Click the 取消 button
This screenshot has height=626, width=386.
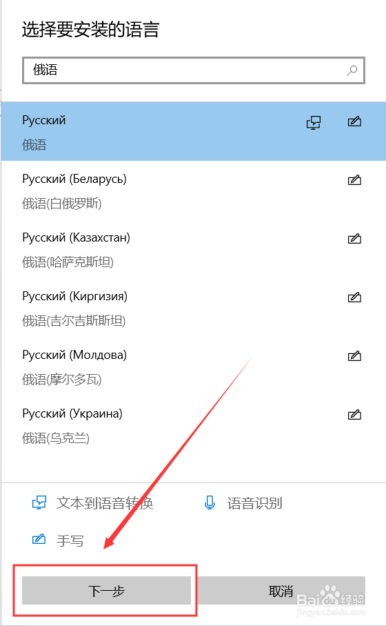tap(281, 591)
